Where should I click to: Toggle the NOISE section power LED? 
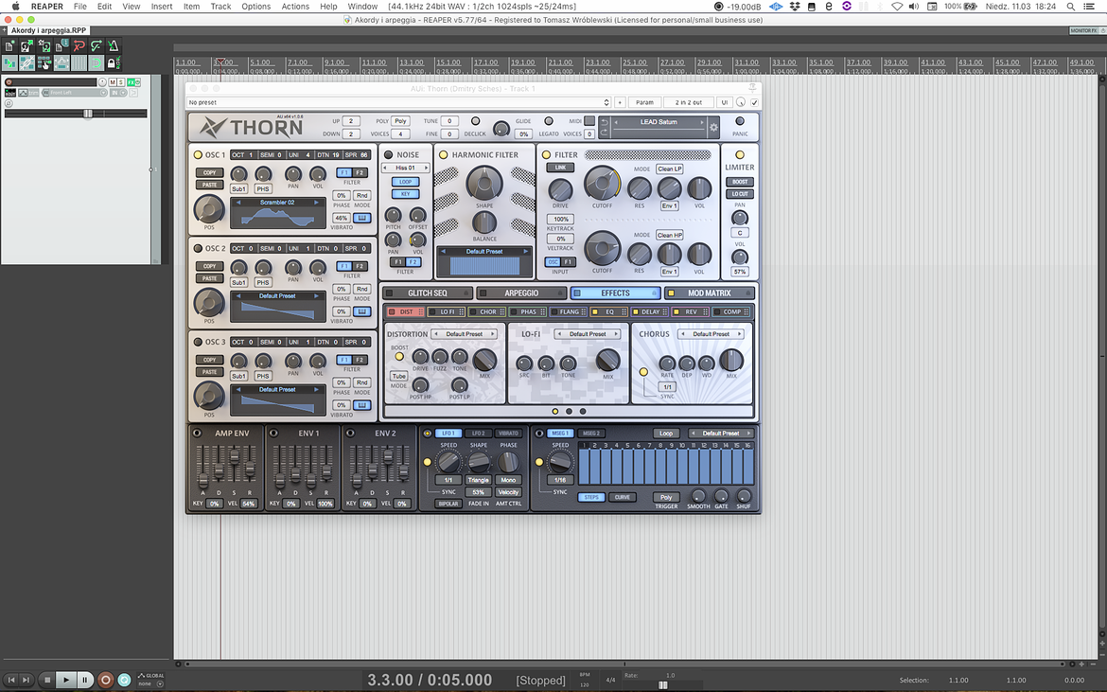pos(388,154)
